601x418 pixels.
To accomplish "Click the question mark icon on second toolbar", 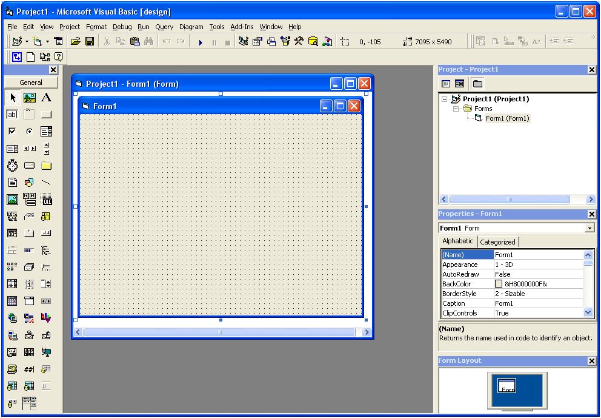I will [58, 57].
